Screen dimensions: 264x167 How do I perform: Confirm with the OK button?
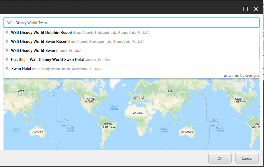[220, 158]
